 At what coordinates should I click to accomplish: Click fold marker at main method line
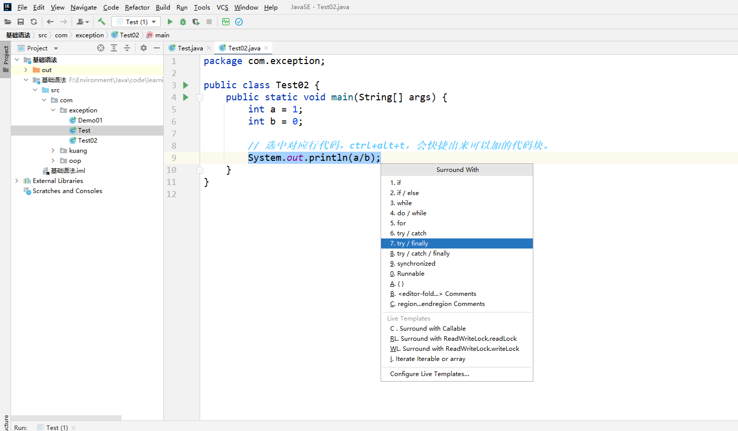click(200, 97)
